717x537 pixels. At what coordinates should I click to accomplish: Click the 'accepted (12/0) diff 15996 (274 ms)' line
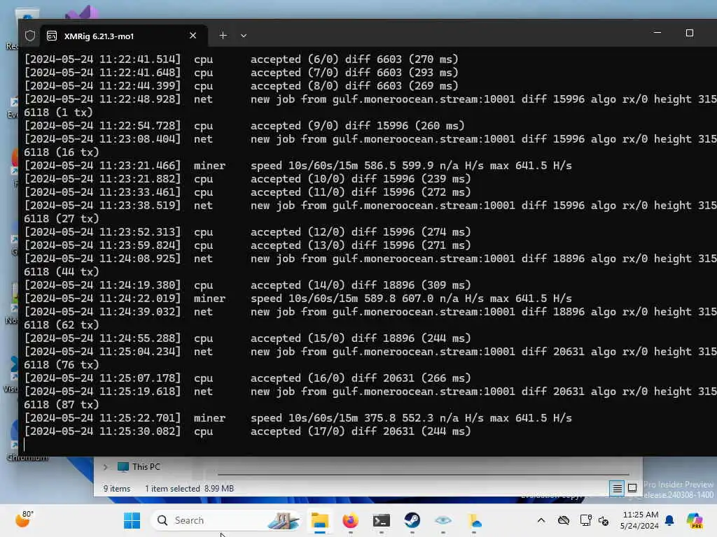[247, 232]
